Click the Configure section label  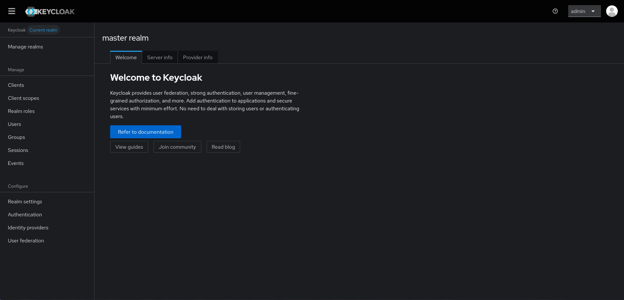point(18,186)
